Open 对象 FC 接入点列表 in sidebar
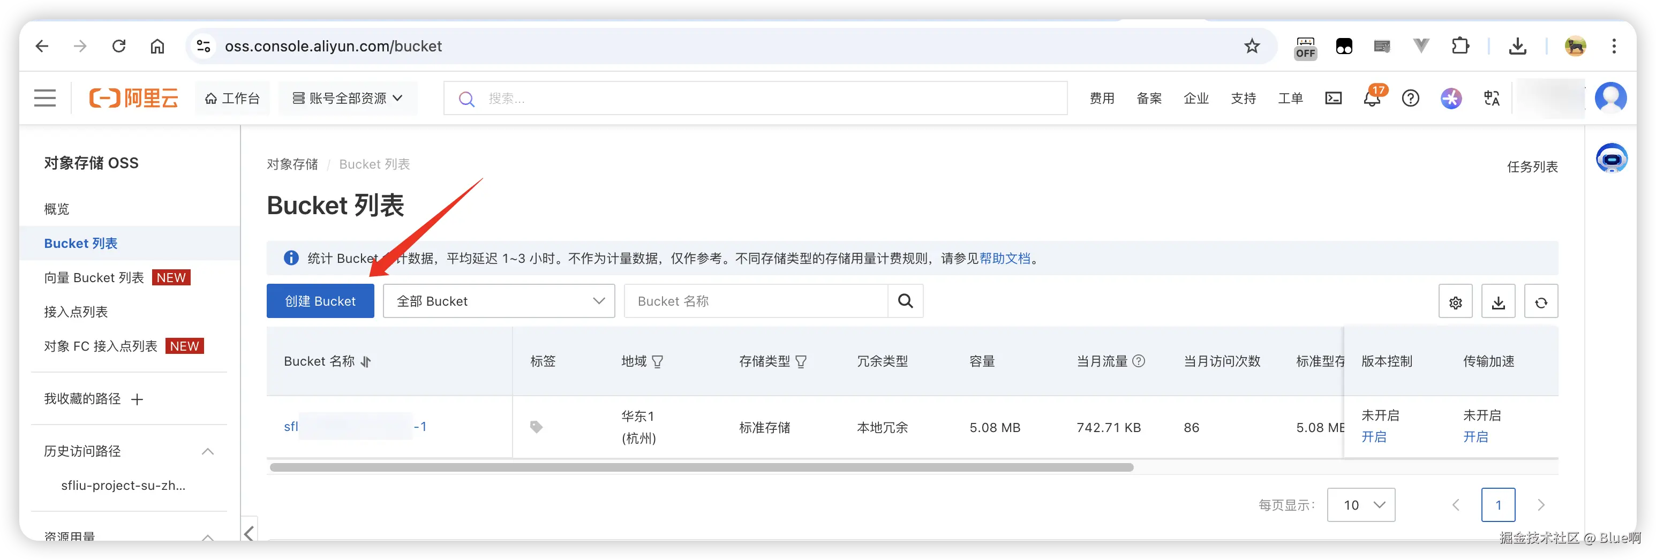This screenshot has height=560, width=1656. tap(100, 346)
